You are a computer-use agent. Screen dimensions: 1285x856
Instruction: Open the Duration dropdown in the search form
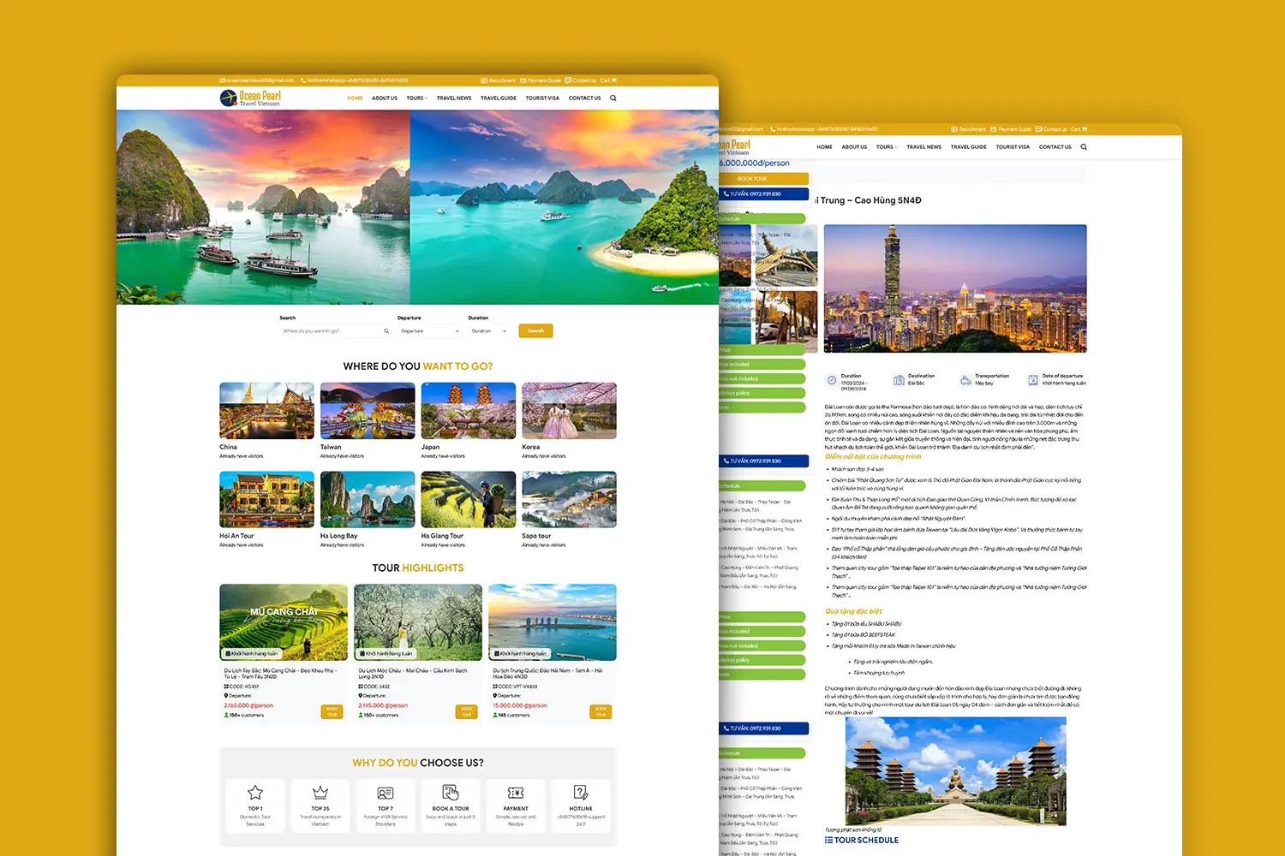point(489,331)
